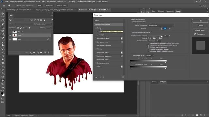The image size is (209, 117).
Task: Add another Внутренняя тень with plus button
Action: coord(121,42)
